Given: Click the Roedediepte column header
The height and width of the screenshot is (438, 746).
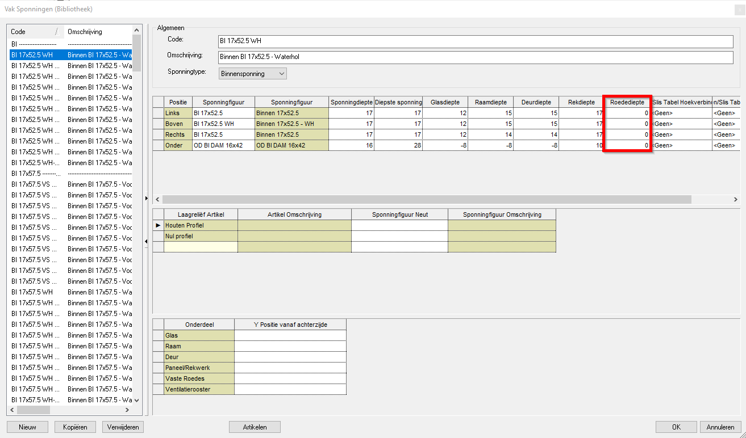Looking at the screenshot, I should pyautogui.click(x=627, y=102).
